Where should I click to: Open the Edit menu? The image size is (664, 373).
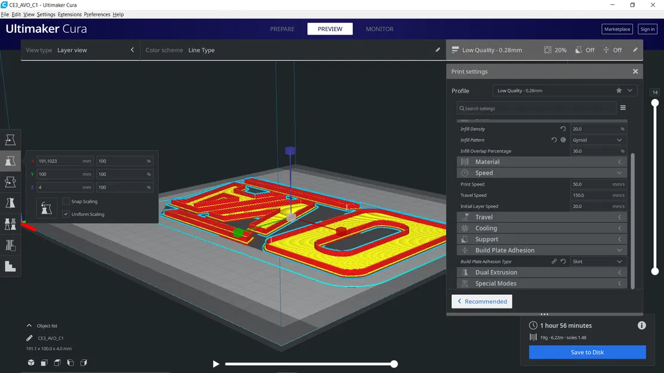click(16, 14)
